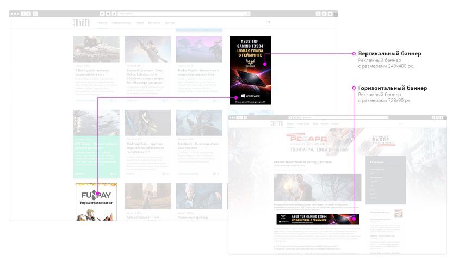Click the reload icon in the news grid window address bar
465x261 pixels.
[248, 14]
